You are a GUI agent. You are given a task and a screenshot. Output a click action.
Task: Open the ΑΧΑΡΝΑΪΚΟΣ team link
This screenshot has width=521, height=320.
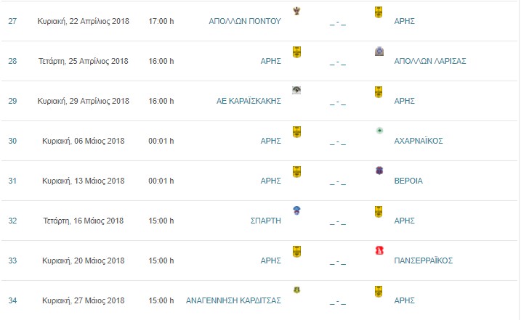419,141
